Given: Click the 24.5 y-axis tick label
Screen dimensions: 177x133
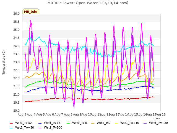Looking at the screenshot, I should (17, 38).
